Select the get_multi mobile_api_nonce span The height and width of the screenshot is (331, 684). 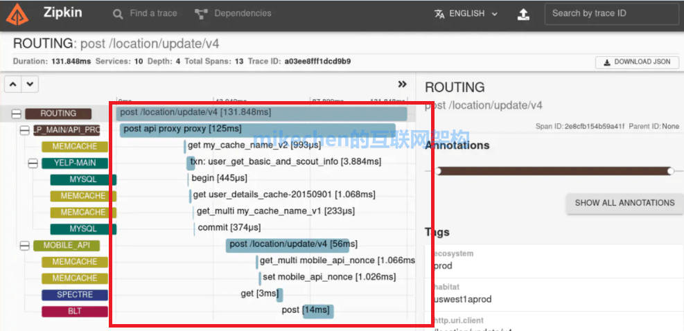click(336, 261)
